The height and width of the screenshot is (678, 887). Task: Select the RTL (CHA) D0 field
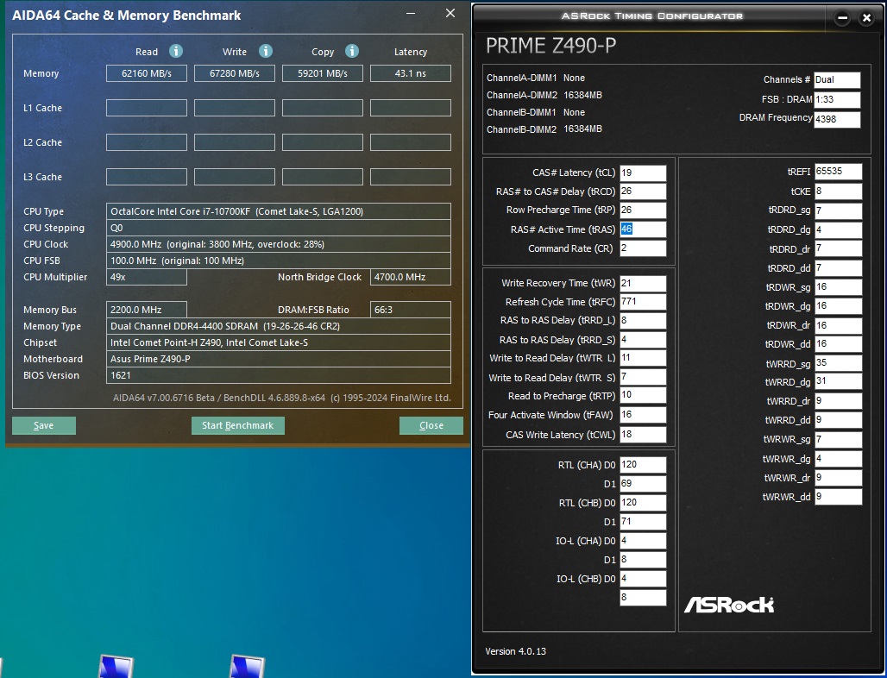click(643, 465)
